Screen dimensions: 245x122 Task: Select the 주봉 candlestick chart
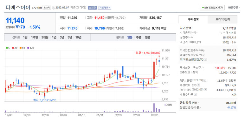[x=139, y=37]
